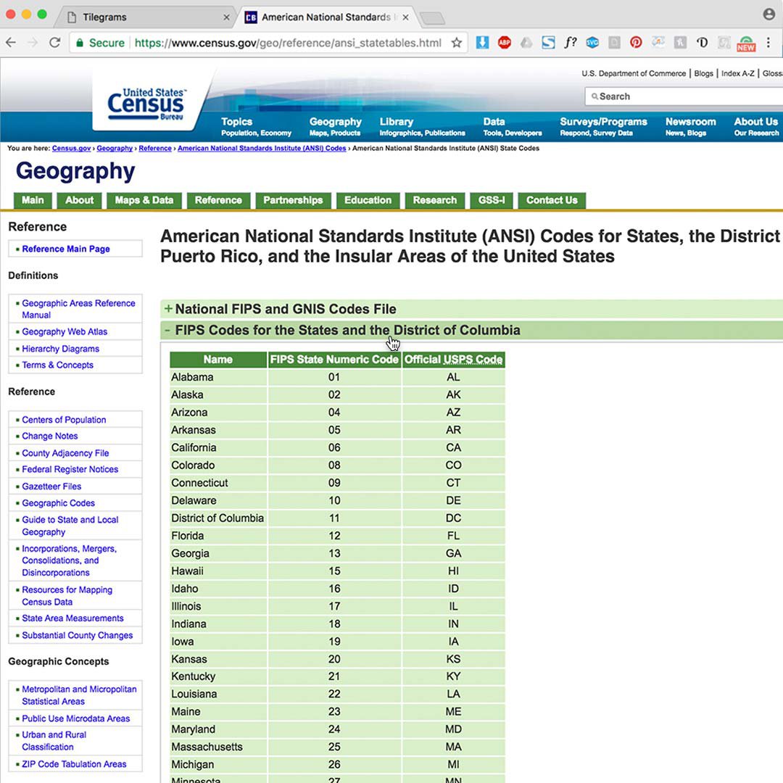Open the Index A-Z link
The height and width of the screenshot is (783, 783).
[x=737, y=73]
